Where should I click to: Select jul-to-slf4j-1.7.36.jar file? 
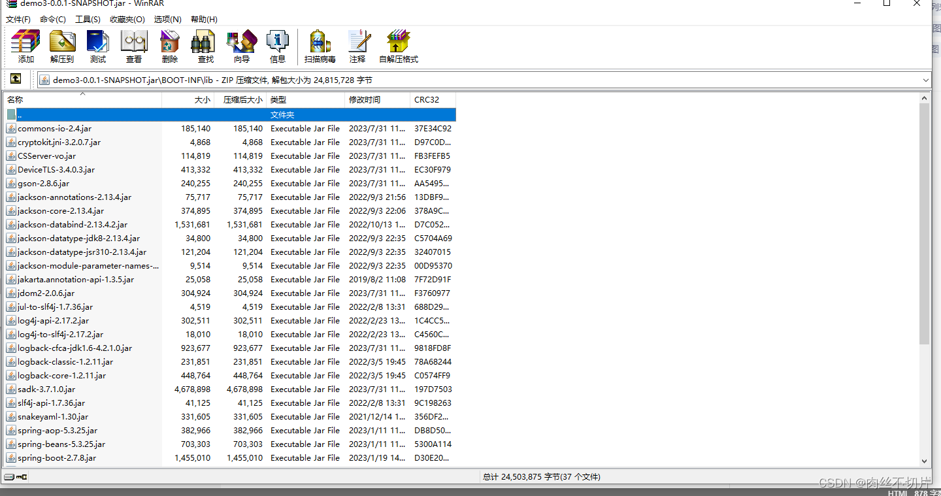tap(56, 307)
